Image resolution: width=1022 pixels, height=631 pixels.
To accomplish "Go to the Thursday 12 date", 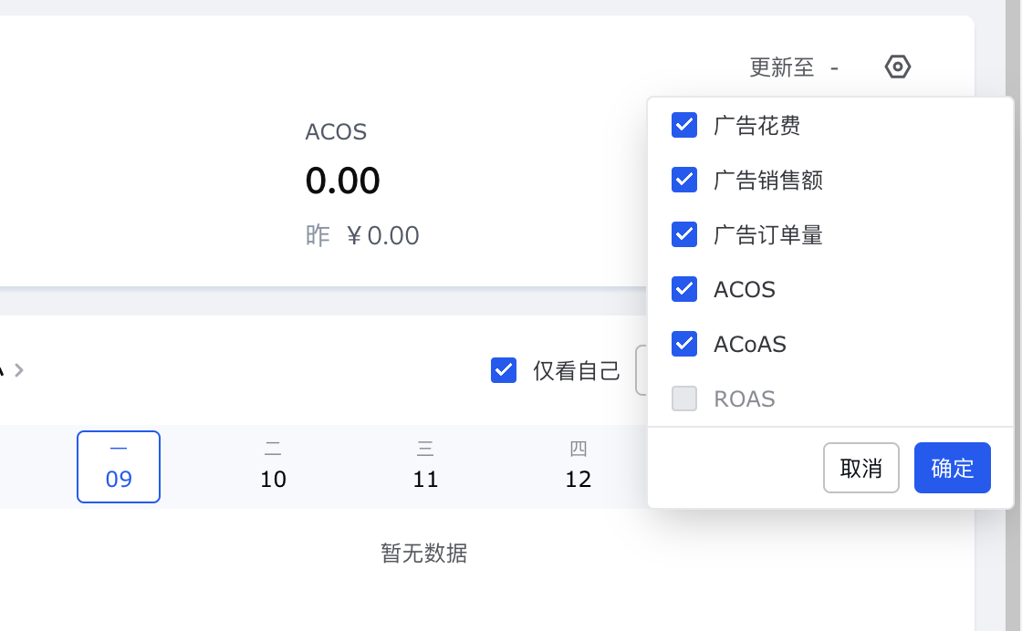I will click(578, 467).
